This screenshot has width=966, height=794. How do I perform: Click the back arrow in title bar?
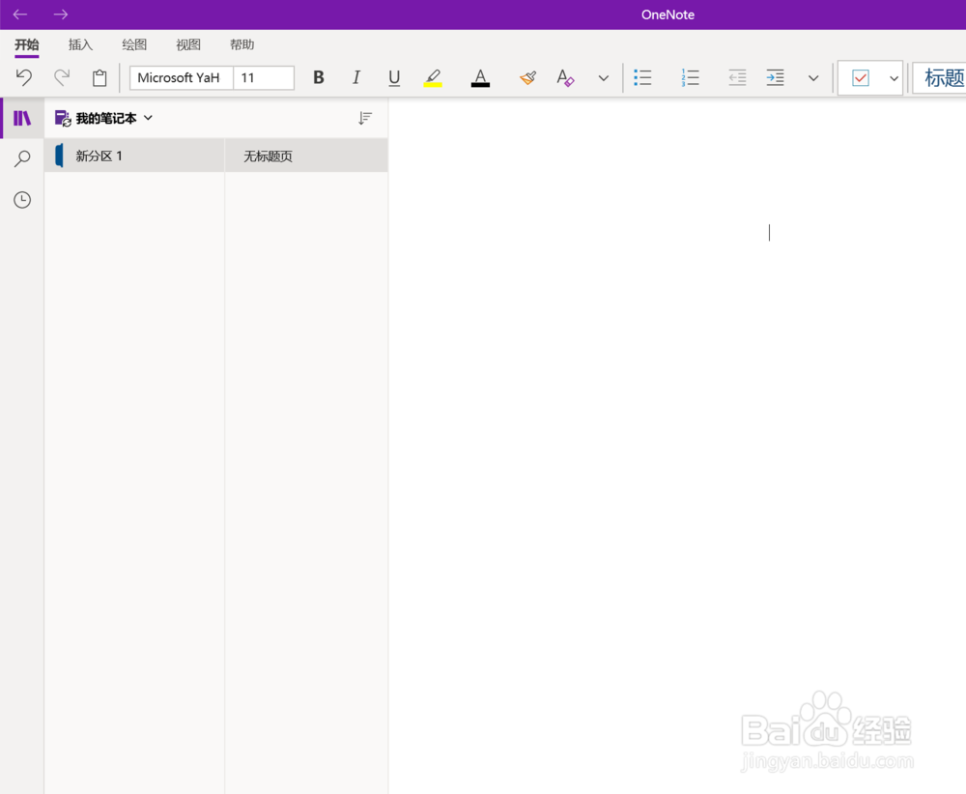[20, 14]
